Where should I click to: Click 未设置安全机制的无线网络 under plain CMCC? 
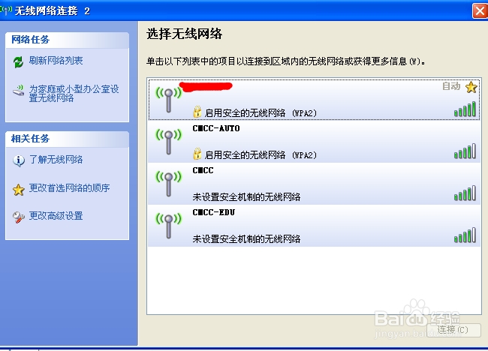[x=246, y=196]
